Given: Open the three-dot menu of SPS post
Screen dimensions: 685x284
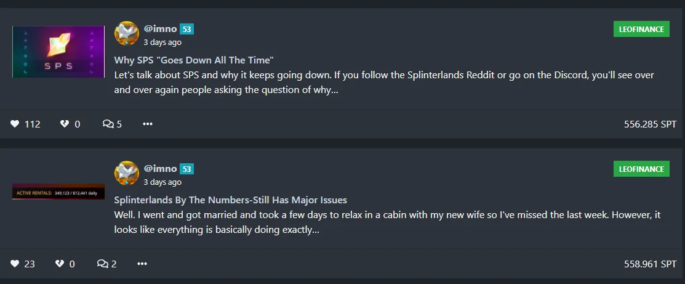Looking at the screenshot, I should [148, 124].
